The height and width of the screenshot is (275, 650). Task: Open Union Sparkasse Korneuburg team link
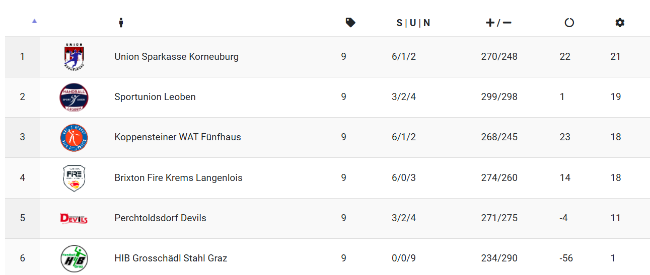pos(177,56)
